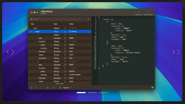Click the JSON Wizard window title

click(x=47, y=11)
